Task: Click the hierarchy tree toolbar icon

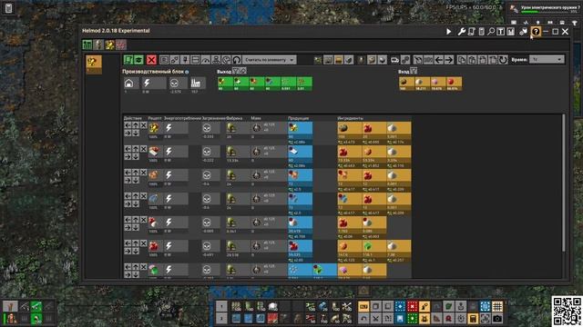Action: (216, 60)
